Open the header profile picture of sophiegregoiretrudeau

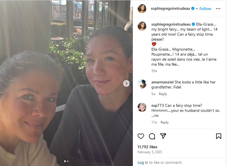(x=142, y=9)
